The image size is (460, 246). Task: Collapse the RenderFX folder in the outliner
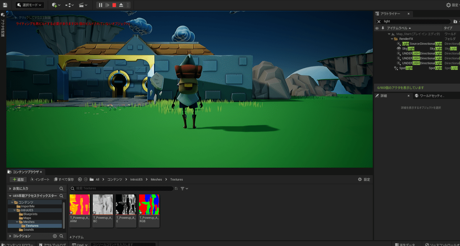click(x=392, y=39)
